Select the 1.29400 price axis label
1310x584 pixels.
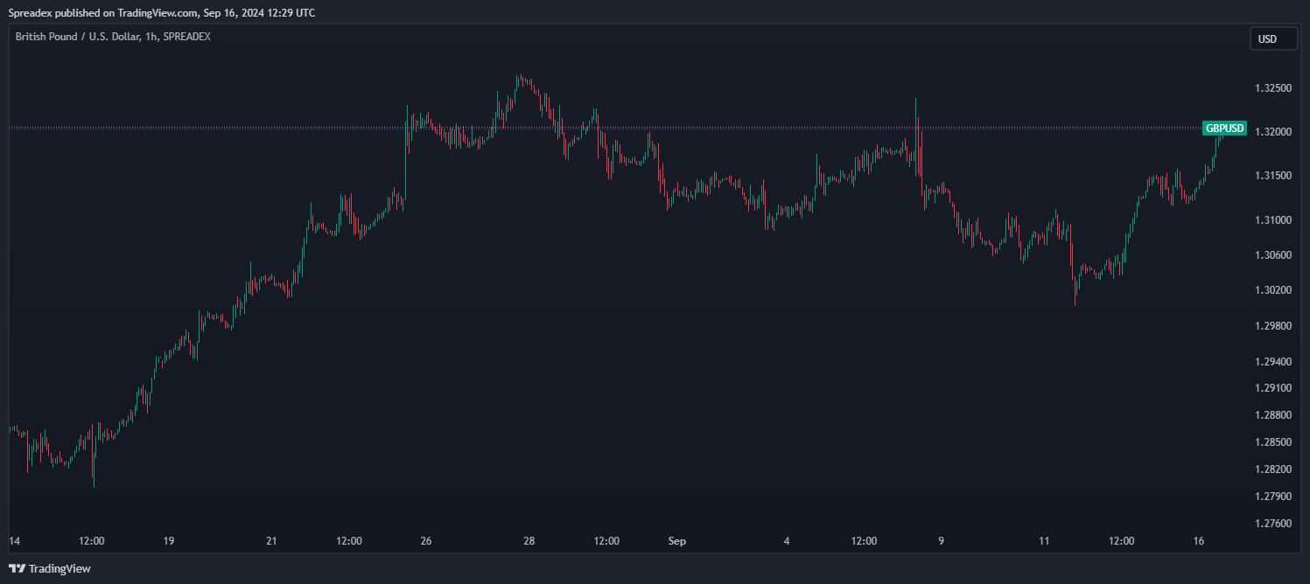[1271, 361]
